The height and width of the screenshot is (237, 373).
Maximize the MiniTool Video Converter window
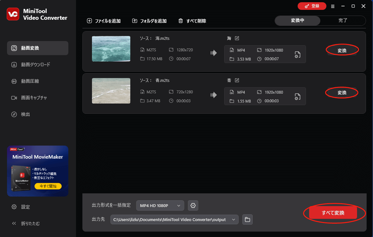pyautogui.click(x=353, y=6)
